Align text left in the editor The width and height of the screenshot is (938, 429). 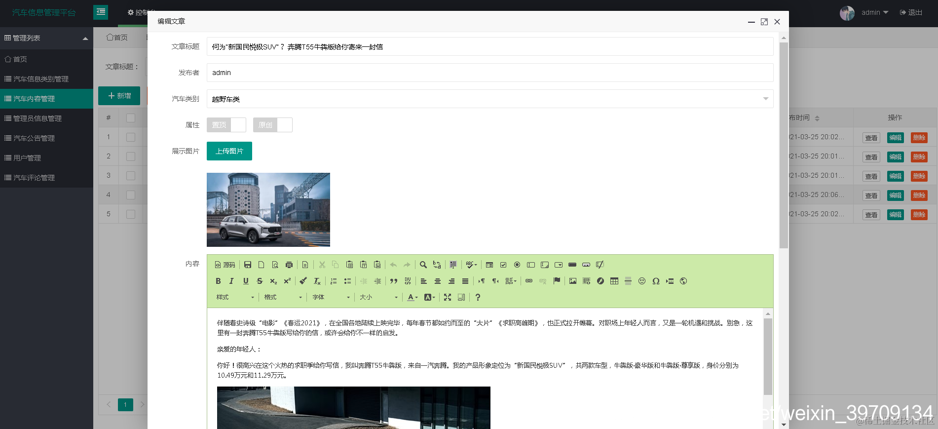[x=424, y=281]
